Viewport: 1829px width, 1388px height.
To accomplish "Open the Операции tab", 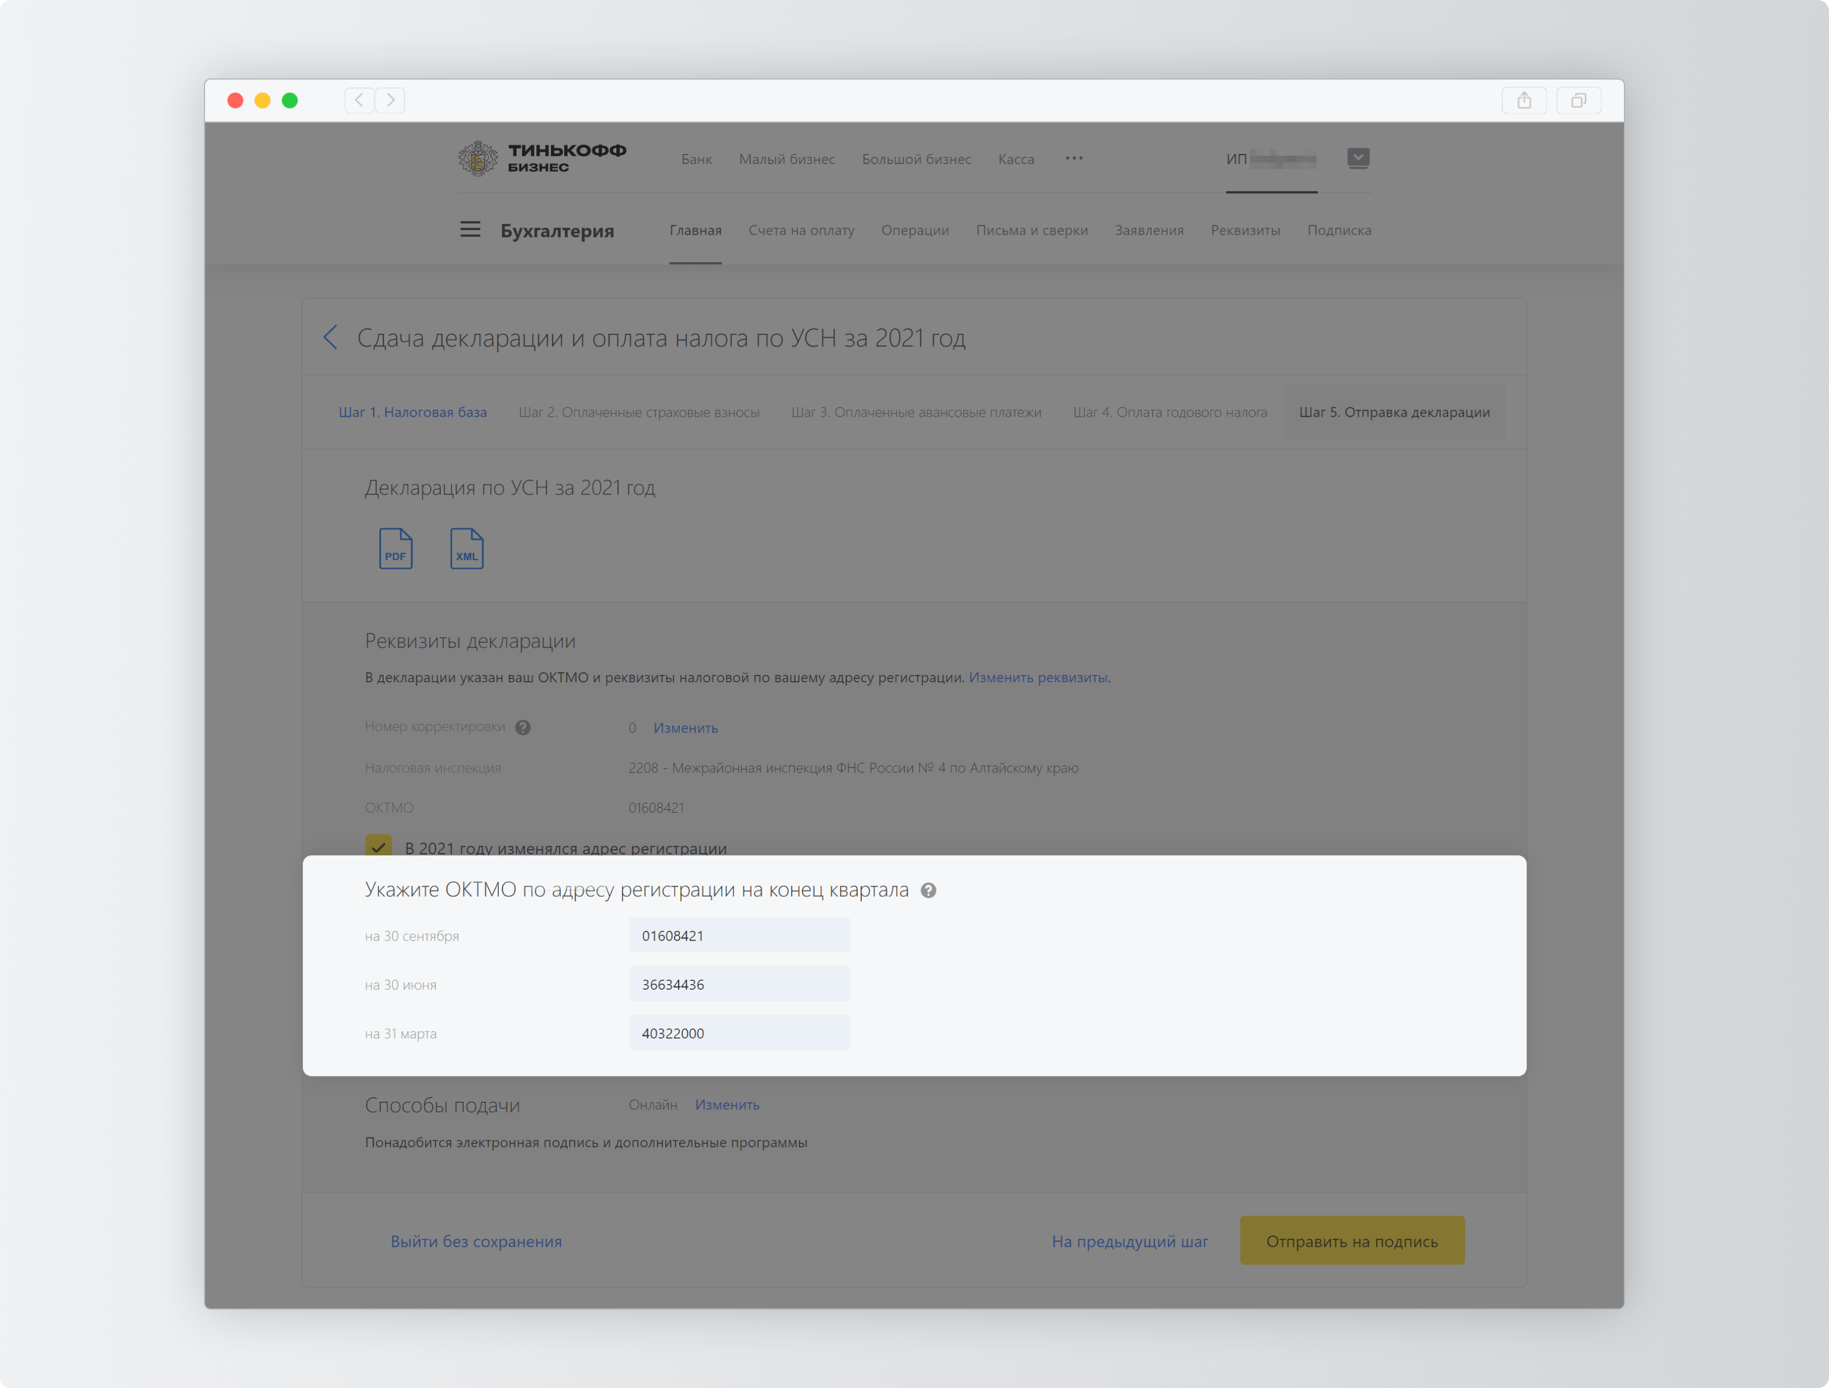I will 914,230.
